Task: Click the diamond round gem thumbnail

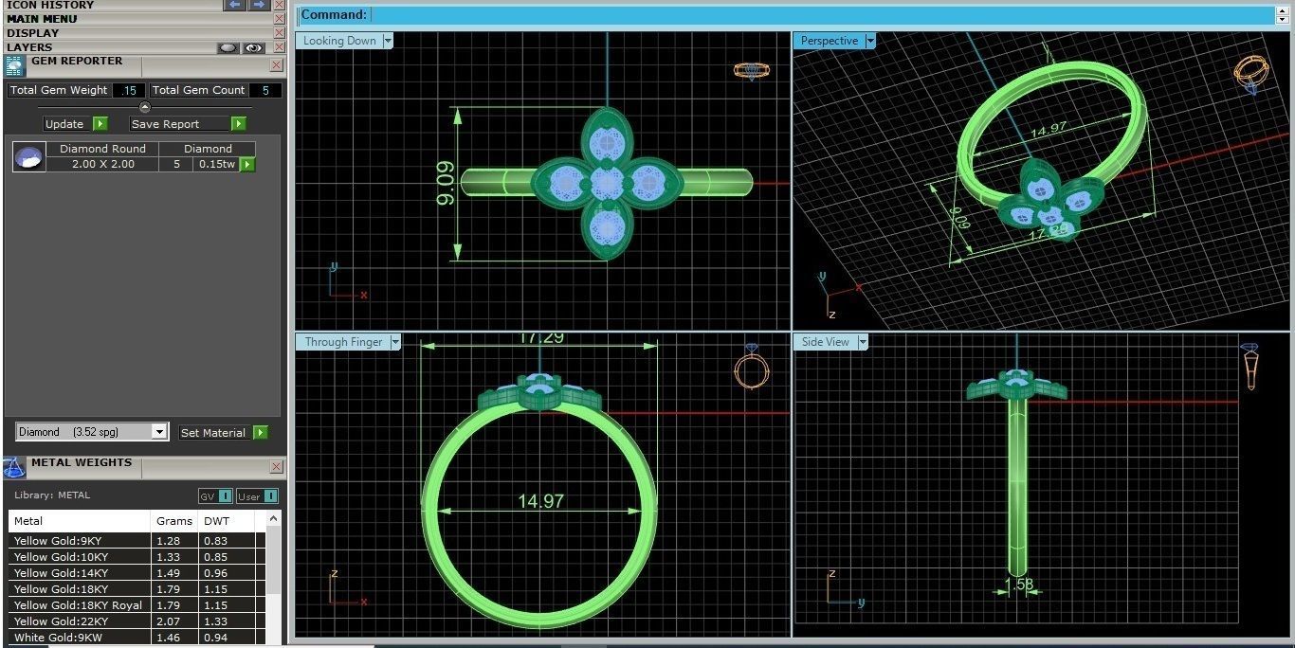Action: [29, 157]
